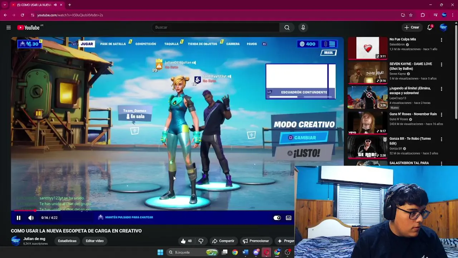Screen dimensions: 458x258
Task: Open browser media controls icon
Action: click(x=435, y=15)
